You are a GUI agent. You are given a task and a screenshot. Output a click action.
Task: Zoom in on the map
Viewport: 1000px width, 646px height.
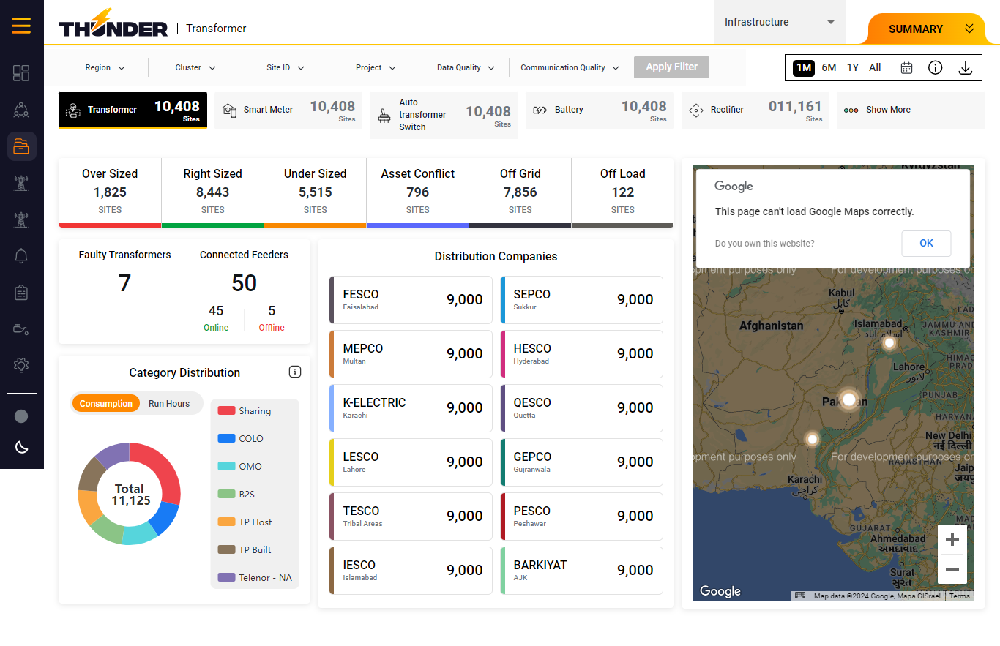(952, 540)
